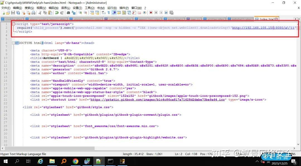Click the Redo arrow icon
The image size is (301, 166).
coord(62,13)
